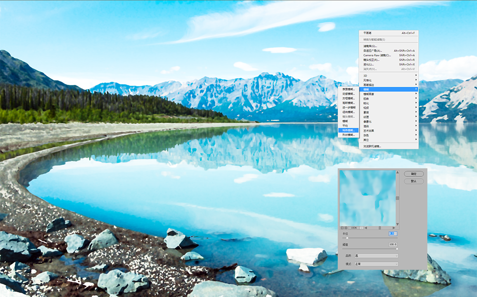Expand the 3D submenu arrow
Screen dimensions: 477x297
pyautogui.click(x=416, y=75)
